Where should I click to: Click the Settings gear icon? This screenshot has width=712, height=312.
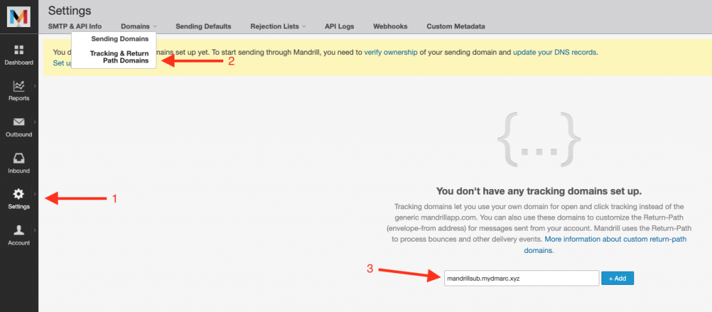19,195
